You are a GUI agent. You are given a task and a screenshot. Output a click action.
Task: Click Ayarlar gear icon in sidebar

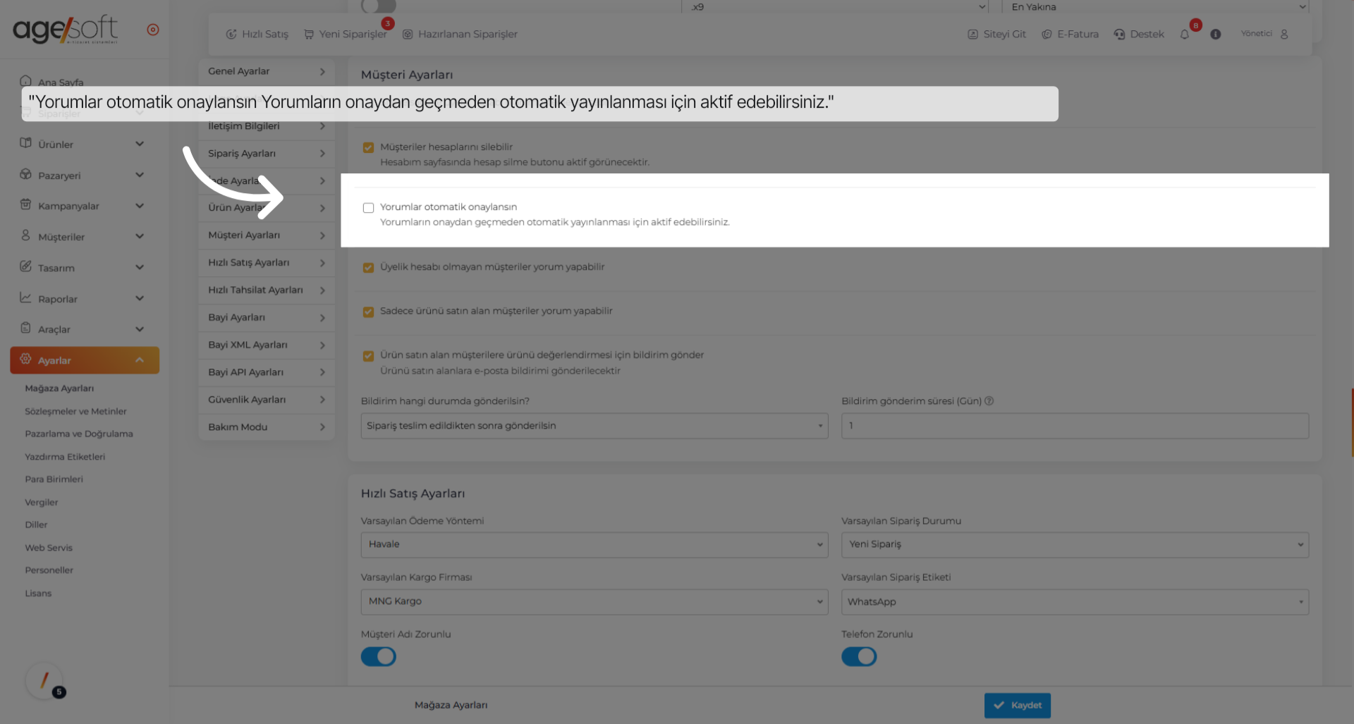pyautogui.click(x=26, y=359)
